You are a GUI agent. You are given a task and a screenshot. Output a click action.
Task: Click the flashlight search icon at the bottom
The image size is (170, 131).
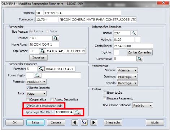click(84, 122)
